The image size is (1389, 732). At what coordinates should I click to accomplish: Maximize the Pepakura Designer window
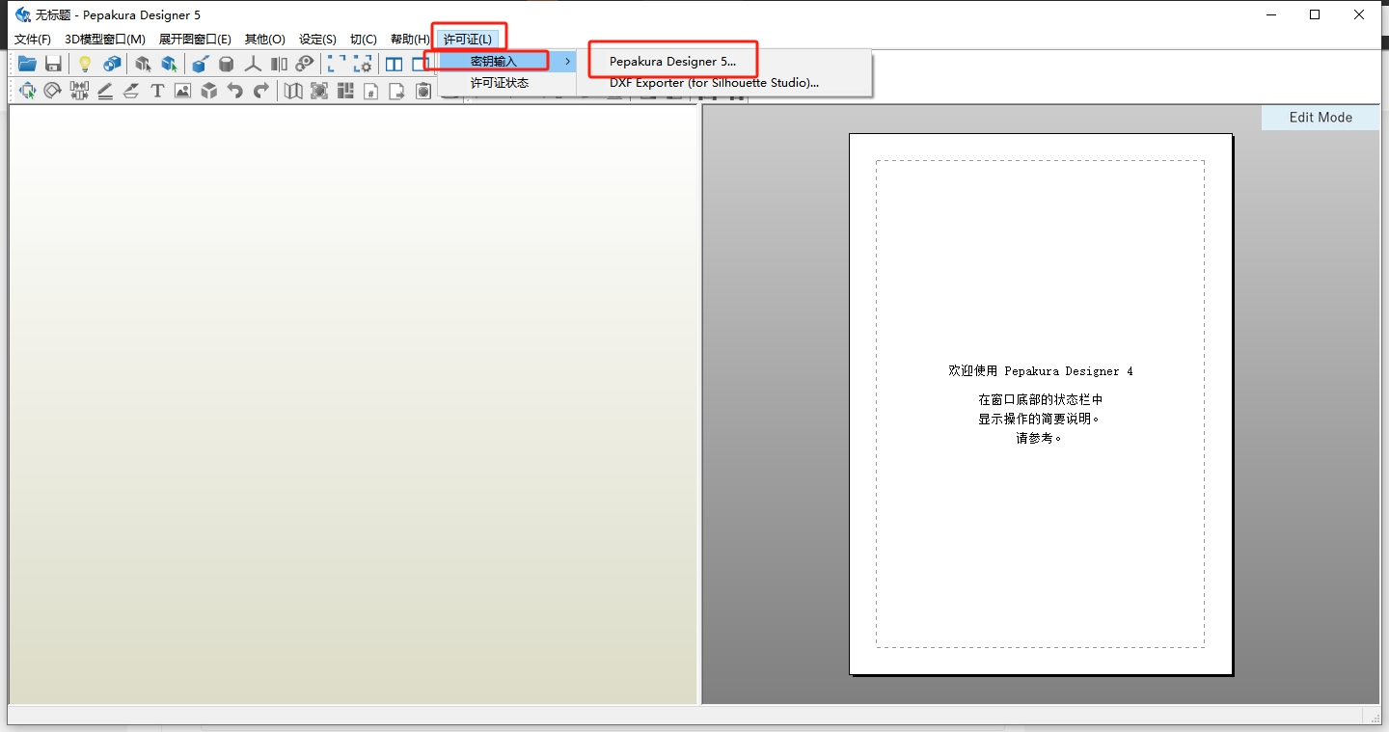point(1315,14)
